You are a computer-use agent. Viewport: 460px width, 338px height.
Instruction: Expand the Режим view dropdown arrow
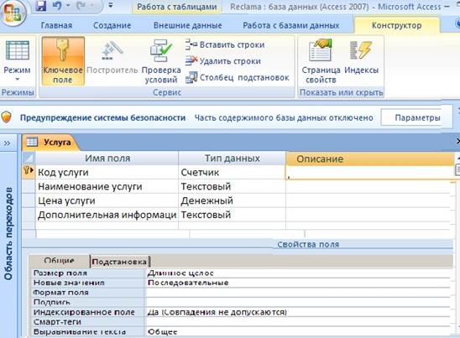(x=17, y=79)
